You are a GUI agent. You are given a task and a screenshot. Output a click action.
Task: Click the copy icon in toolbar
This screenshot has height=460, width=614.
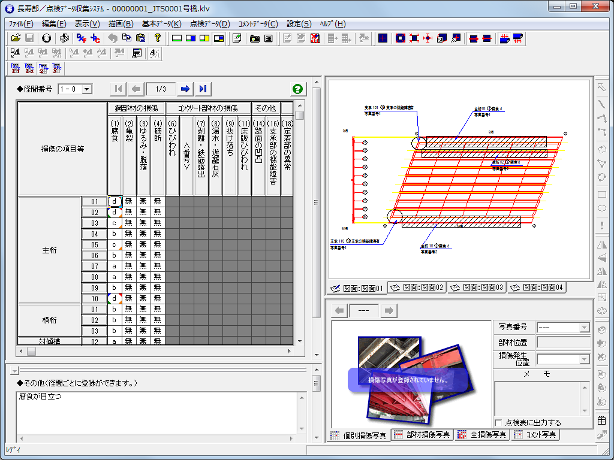pyautogui.click(x=127, y=38)
